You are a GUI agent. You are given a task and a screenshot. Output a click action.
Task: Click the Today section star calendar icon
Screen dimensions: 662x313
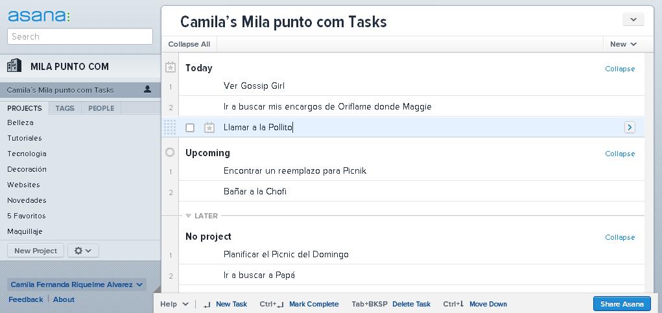170,67
